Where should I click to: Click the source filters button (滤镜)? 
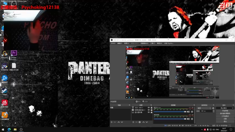pyautogui.click(x=145, y=101)
